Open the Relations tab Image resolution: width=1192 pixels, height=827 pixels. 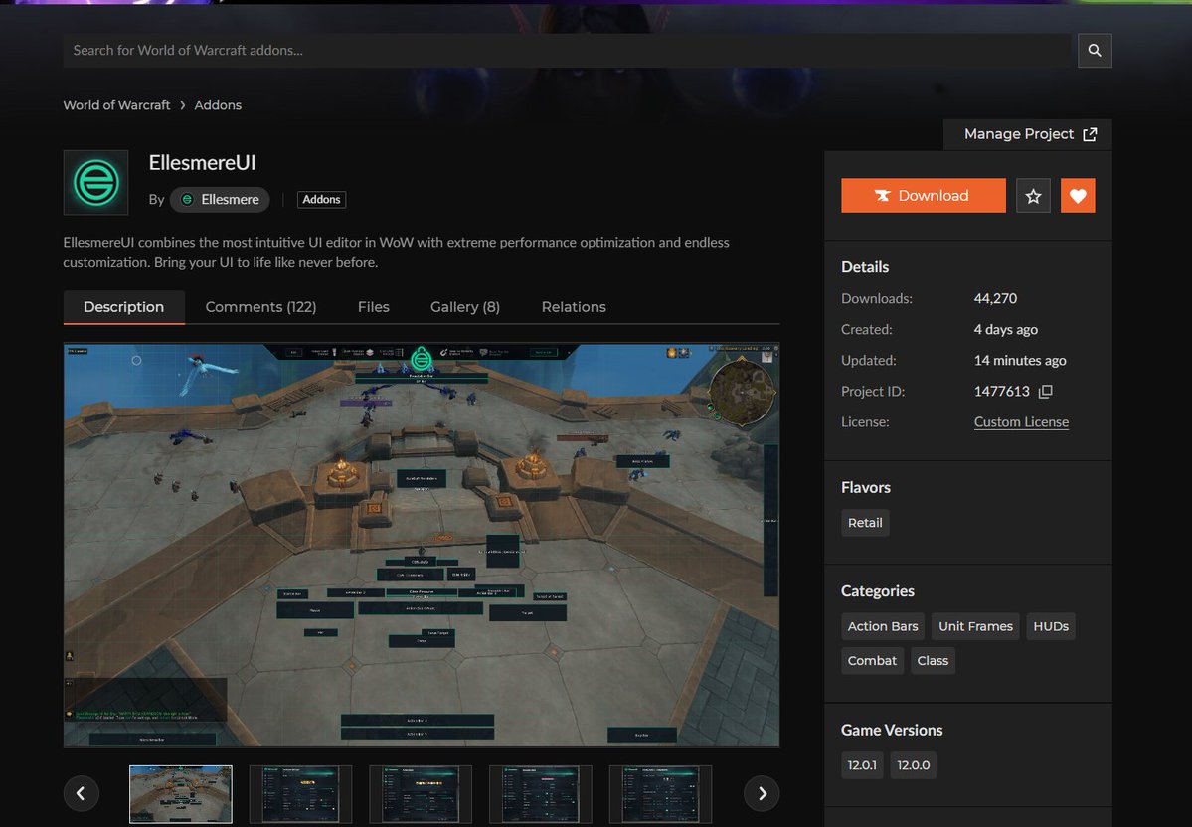[574, 307]
